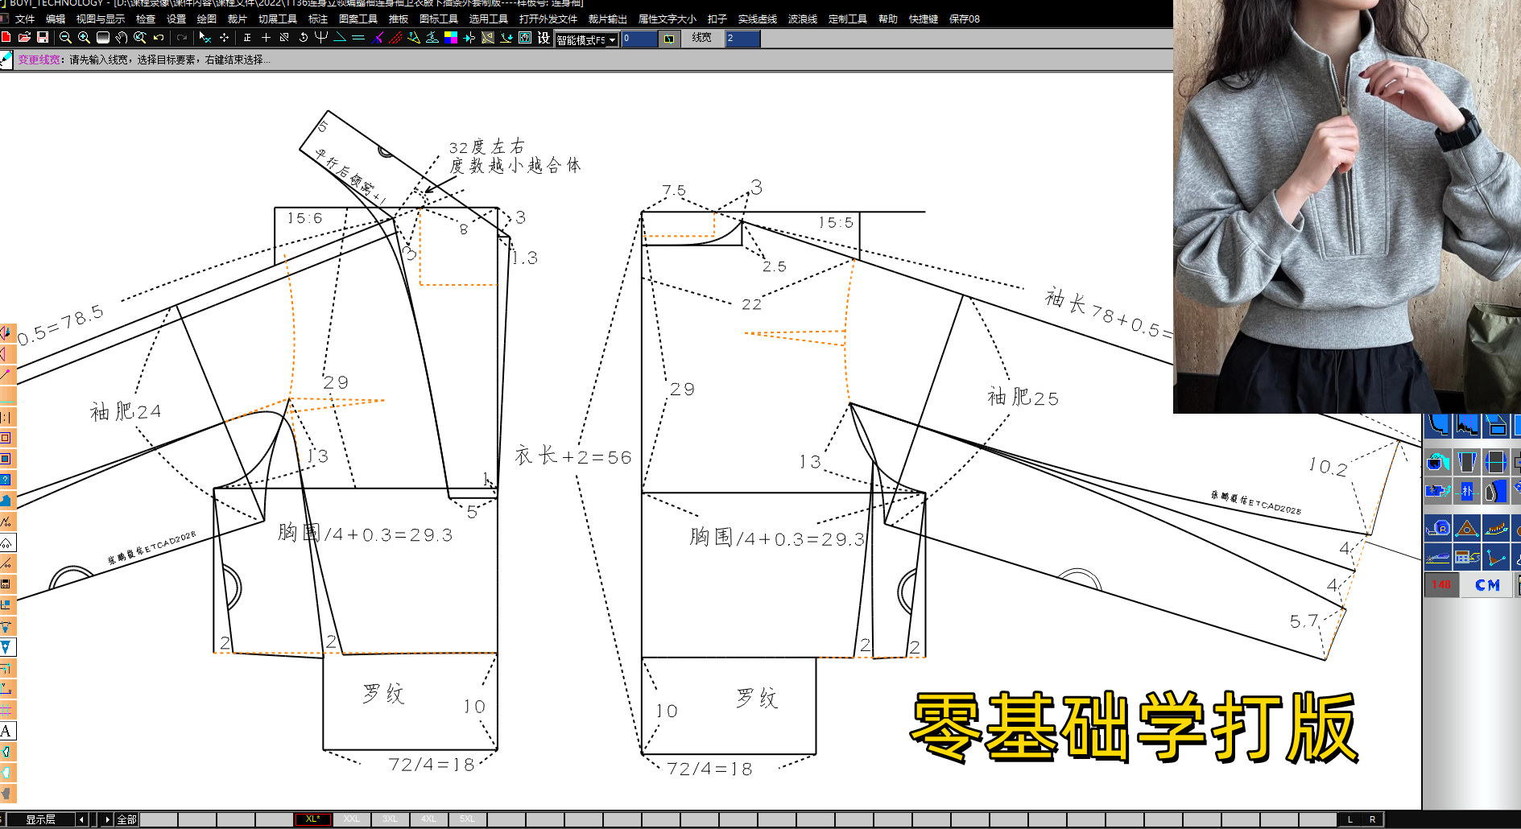Image resolution: width=1521 pixels, height=829 pixels.
Task: Select the ruler measure tool in right panel
Action: tap(1440, 528)
